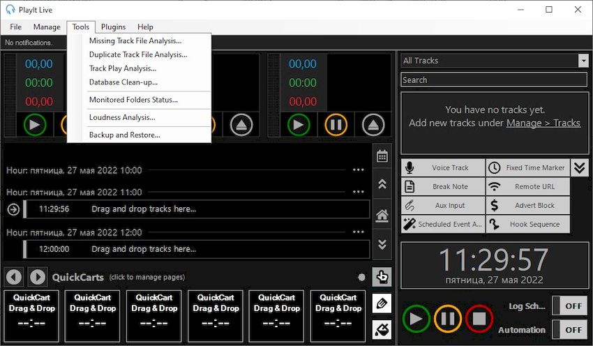
Task: Click main green Play button
Action: click(x=416, y=319)
